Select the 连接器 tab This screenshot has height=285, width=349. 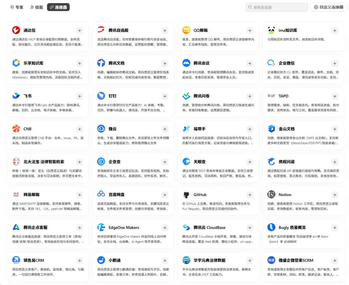click(x=58, y=7)
